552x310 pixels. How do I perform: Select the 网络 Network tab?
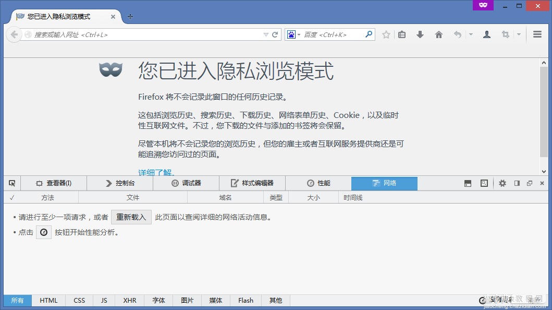click(385, 183)
